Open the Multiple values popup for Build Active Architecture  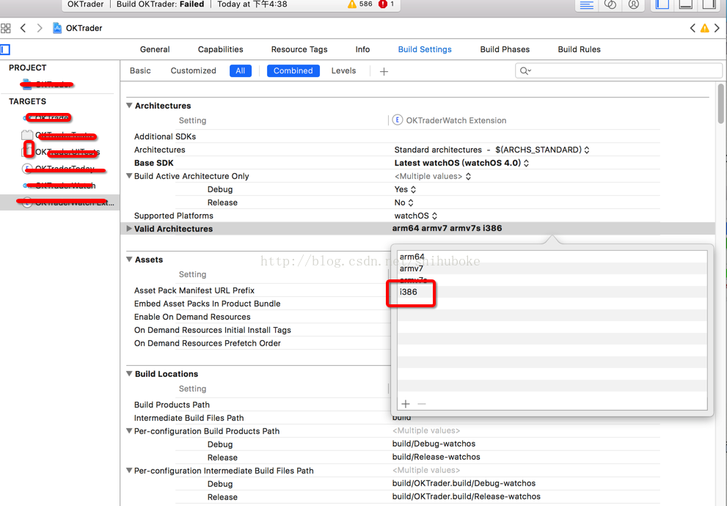tap(433, 177)
